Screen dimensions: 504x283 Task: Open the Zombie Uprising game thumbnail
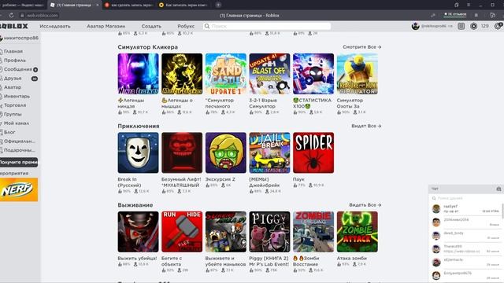coord(313,232)
